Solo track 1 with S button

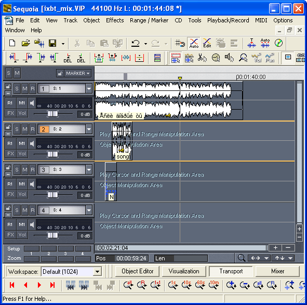(17, 88)
